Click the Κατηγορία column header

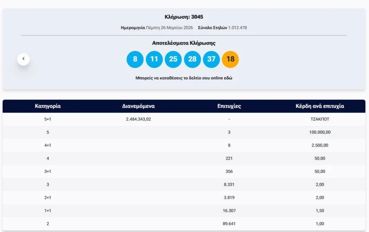click(48, 106)
